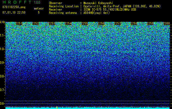The image size is (172, 109).
Task: Select the ICOM IC-575 53.7492 MHz receiver text
Action: click(x=110, y=10)
